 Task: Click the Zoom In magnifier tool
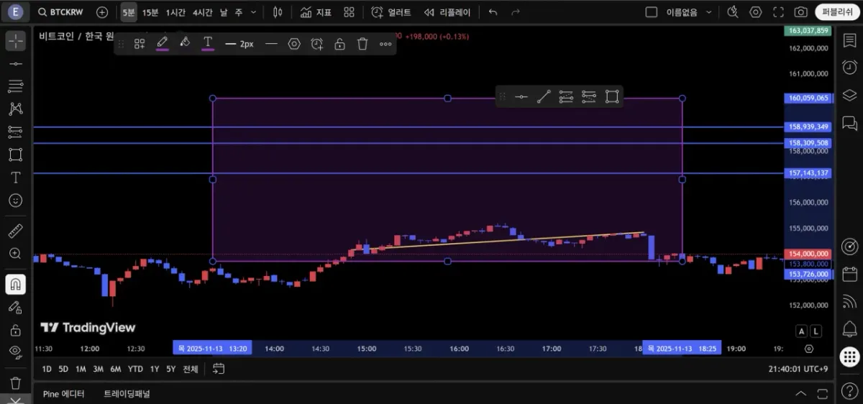[15, 254]
